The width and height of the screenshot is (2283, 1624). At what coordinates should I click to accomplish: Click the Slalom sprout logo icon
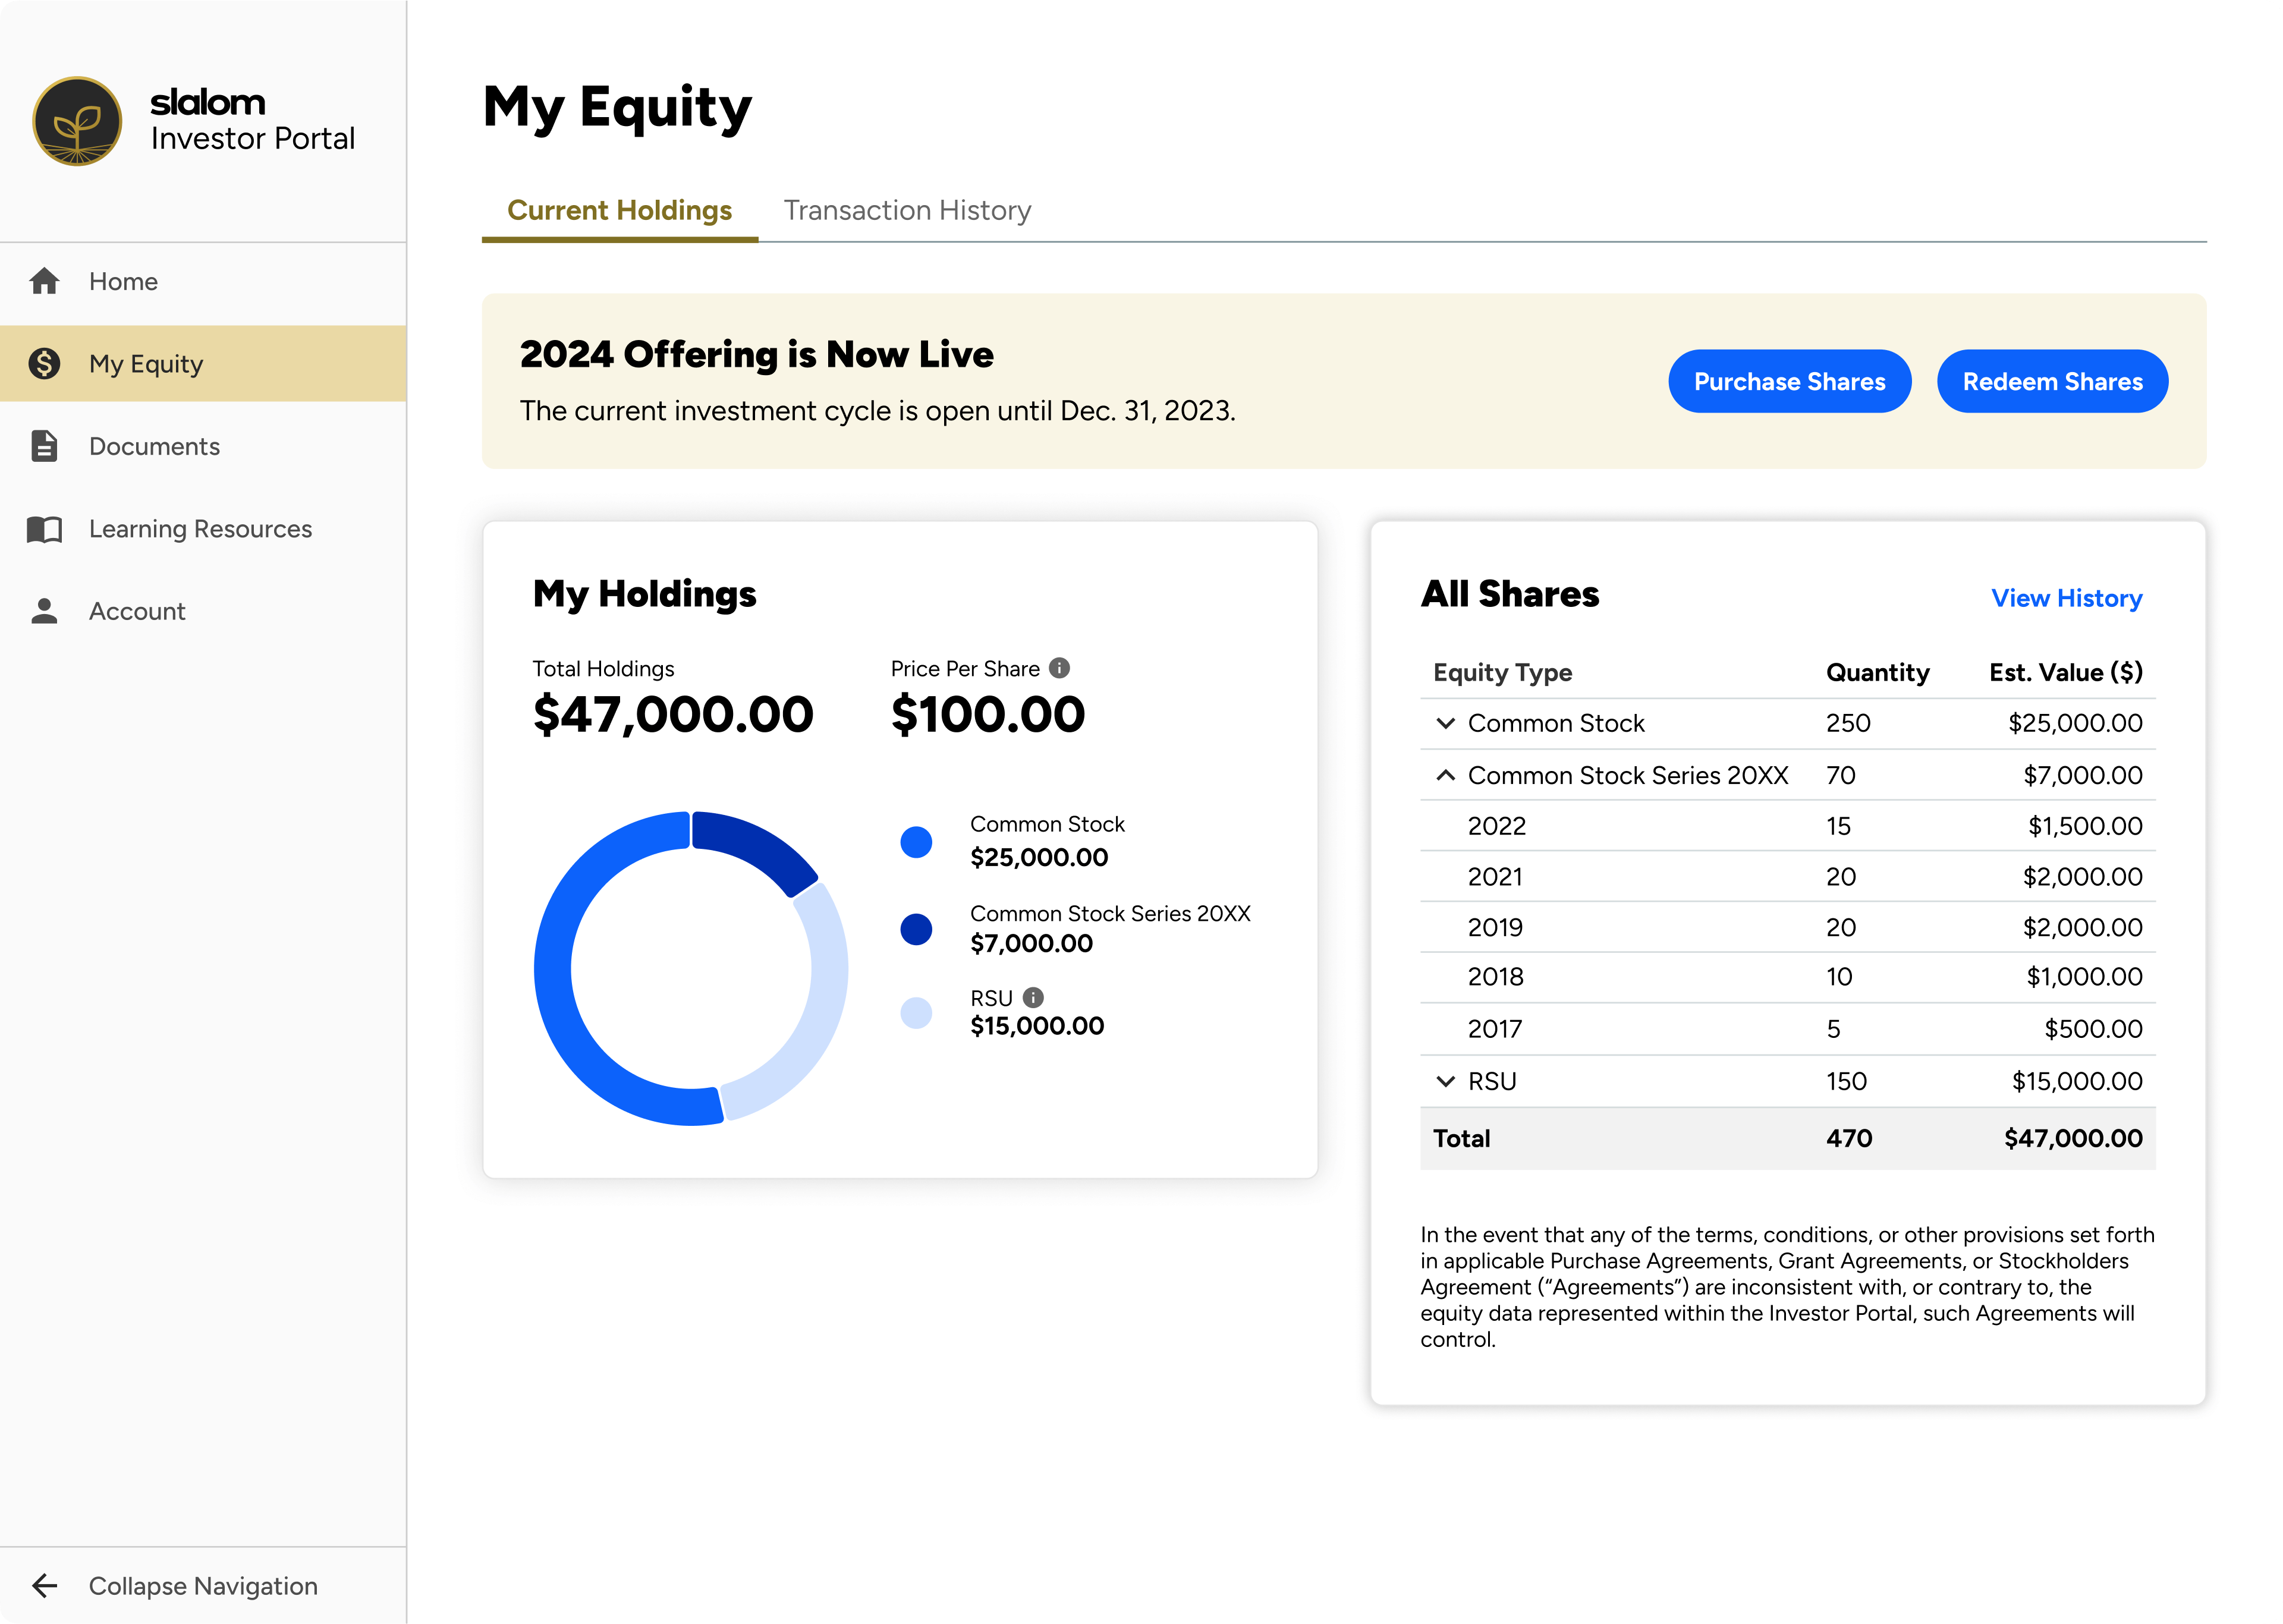(77, 121)
